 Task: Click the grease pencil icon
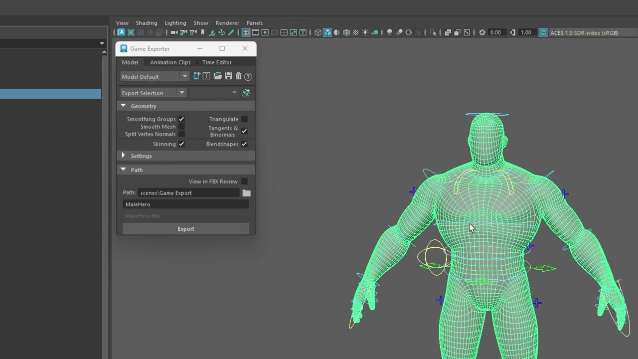point(231,32)
